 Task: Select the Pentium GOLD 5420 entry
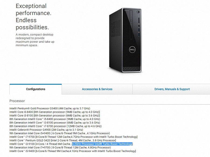62,140
